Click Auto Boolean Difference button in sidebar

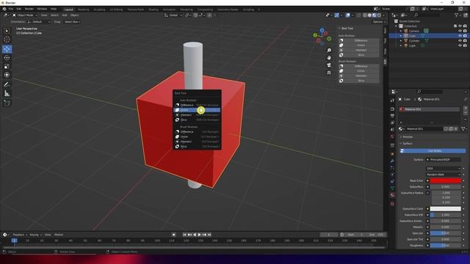coord(358,40)
